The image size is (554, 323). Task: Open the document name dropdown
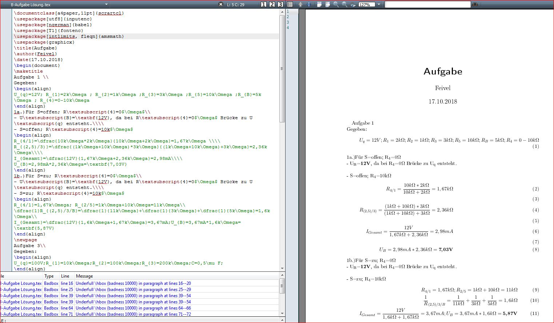pos(106,4)
